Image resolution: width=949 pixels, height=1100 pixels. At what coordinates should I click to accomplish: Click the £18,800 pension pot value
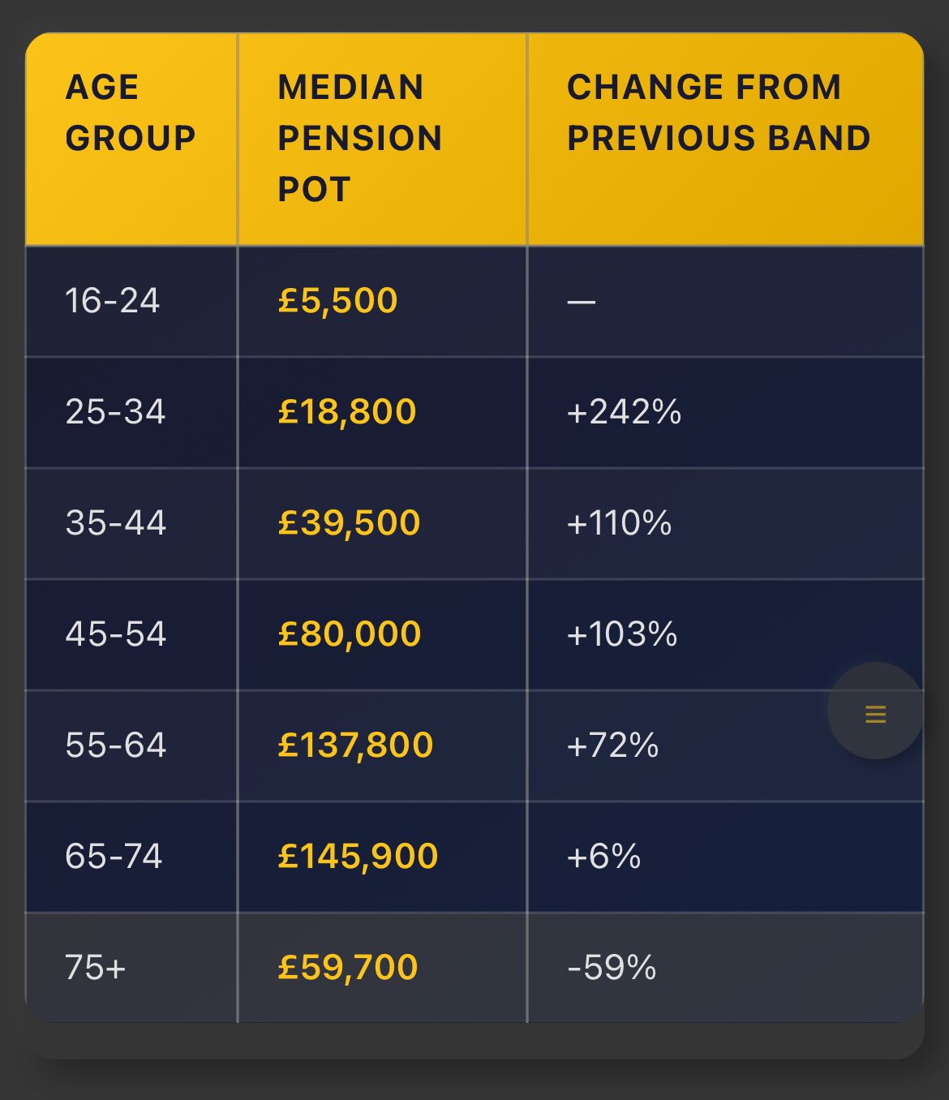346,412
